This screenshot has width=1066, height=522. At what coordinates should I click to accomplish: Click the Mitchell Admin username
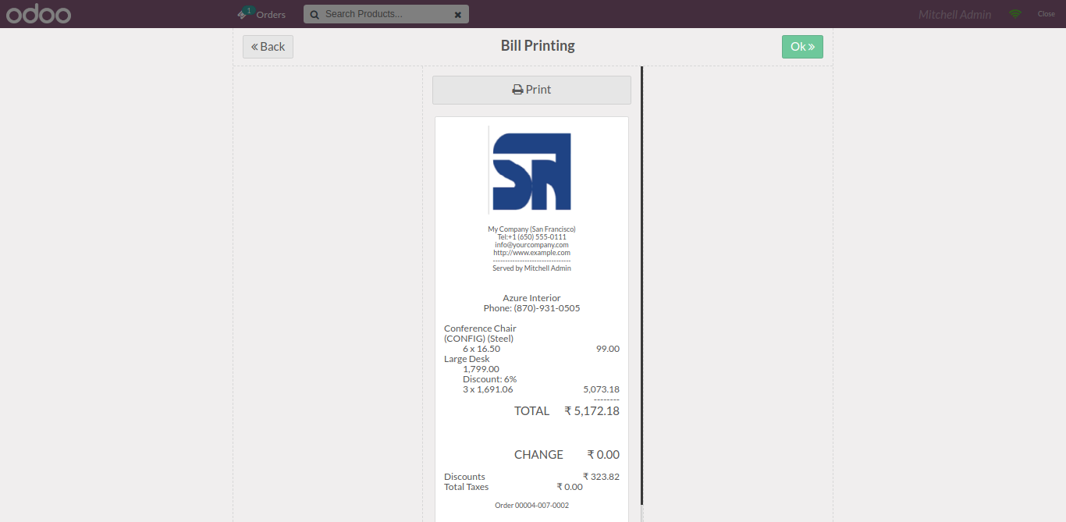pos(954,15)
